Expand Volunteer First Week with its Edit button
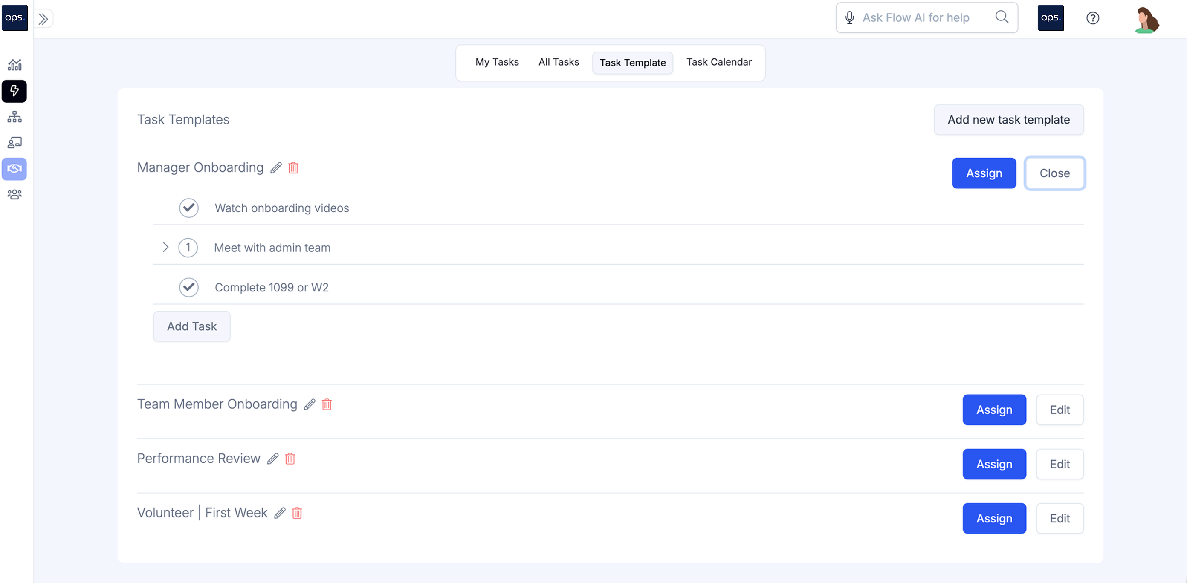1187x583 pixels. tap(1060, 518)
